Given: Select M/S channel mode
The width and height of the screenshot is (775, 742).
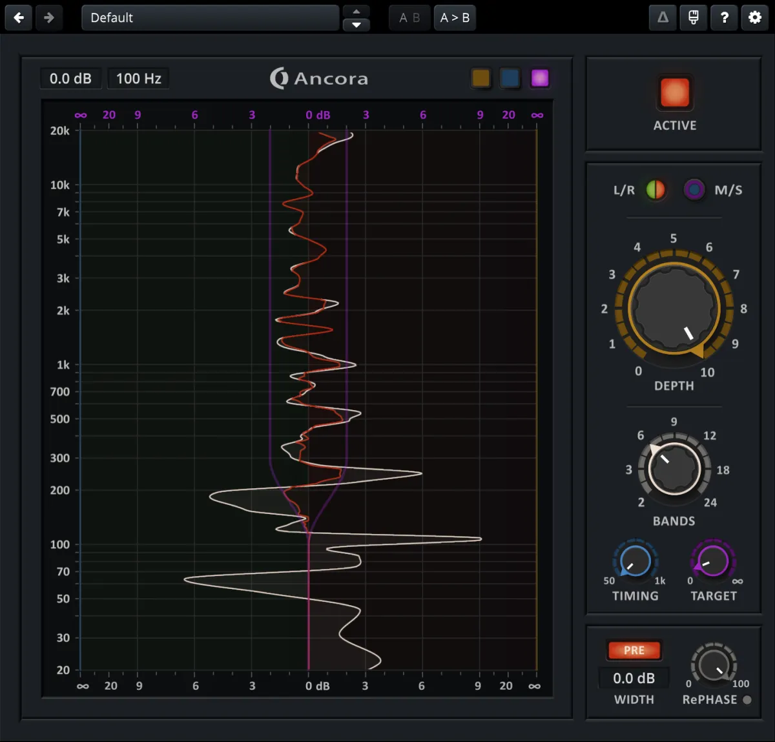Looking at the screenshot, I should pyautogui.click(x=694, y=190).
